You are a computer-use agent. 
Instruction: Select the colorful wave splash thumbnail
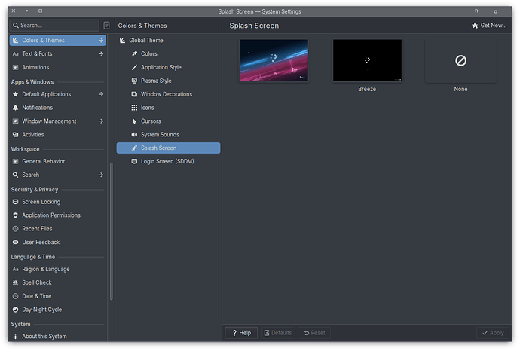[274, 60]
